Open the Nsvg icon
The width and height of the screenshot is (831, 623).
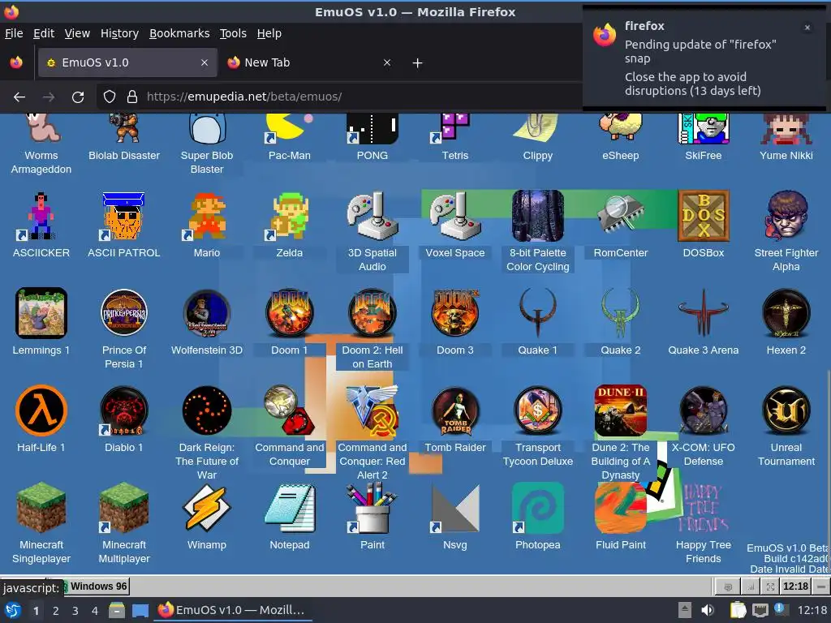click(454, 508)
